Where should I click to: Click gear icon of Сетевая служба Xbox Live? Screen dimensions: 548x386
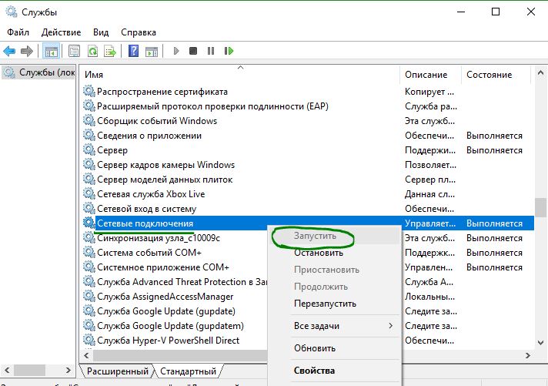pos(89,194)
